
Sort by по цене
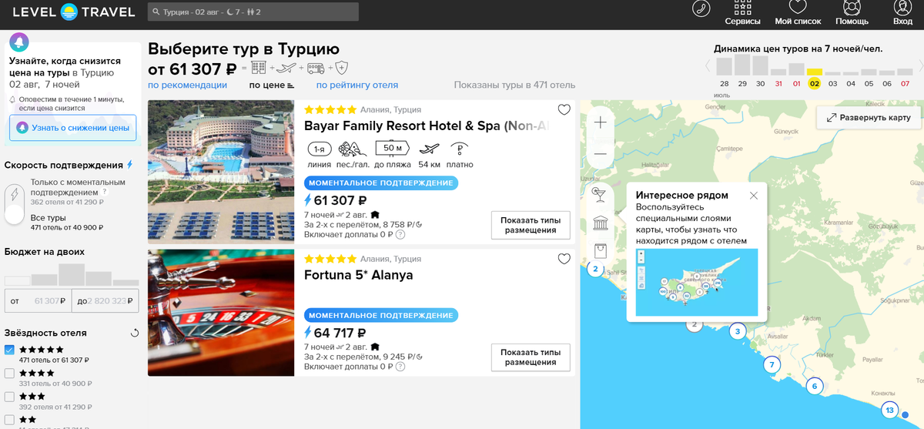point(272,85)
